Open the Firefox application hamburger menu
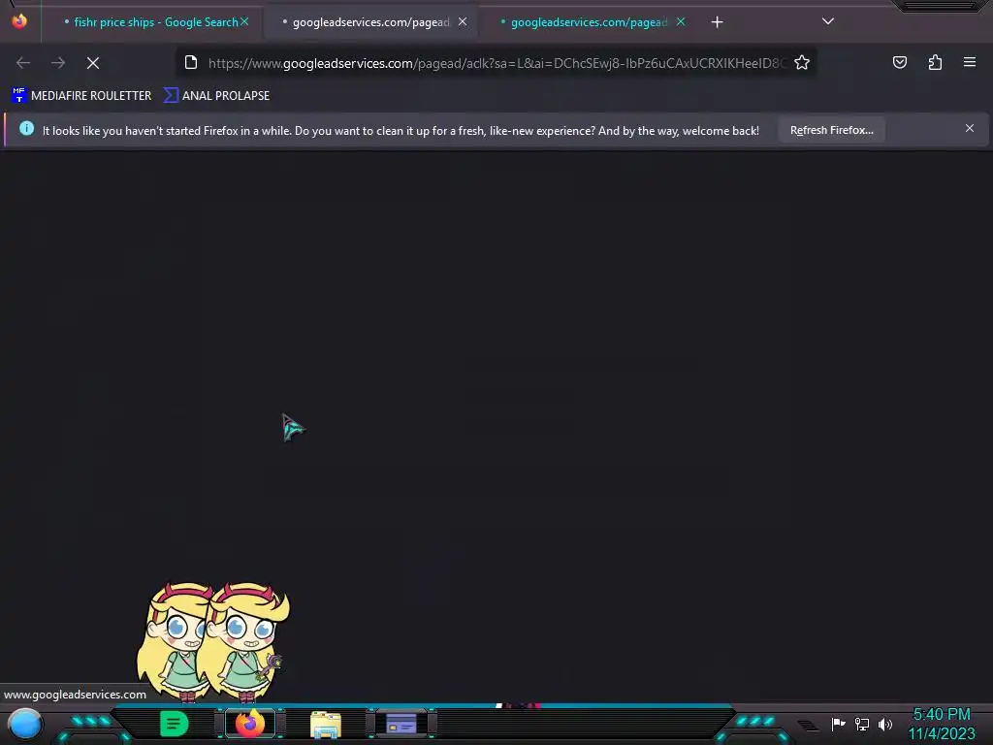The image size is (993, 745). tap(970, 62)
